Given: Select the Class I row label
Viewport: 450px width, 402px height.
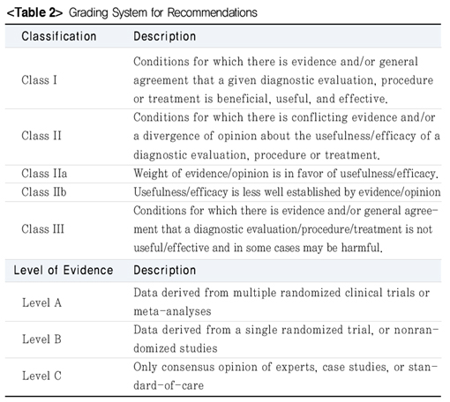Looking at the screenshot, I should click(39, 80).
